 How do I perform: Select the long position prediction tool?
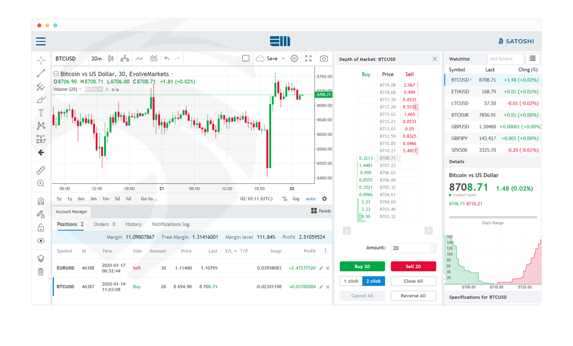click(41, 139)
